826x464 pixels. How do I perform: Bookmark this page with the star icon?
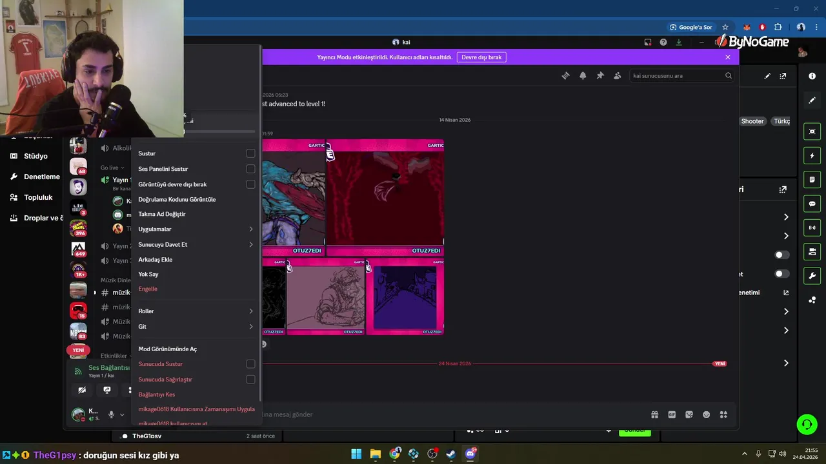click(725, 27)
